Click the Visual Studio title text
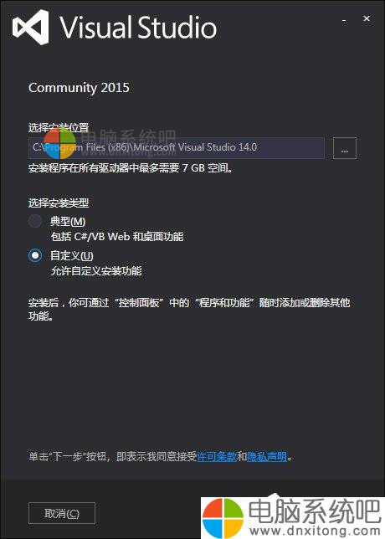This screenshot has height=539, width=385. (x=138, y=28)
